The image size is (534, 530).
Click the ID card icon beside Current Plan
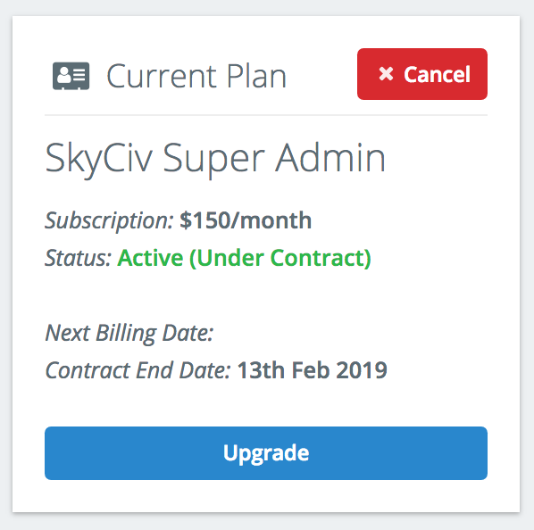point(71,76)
